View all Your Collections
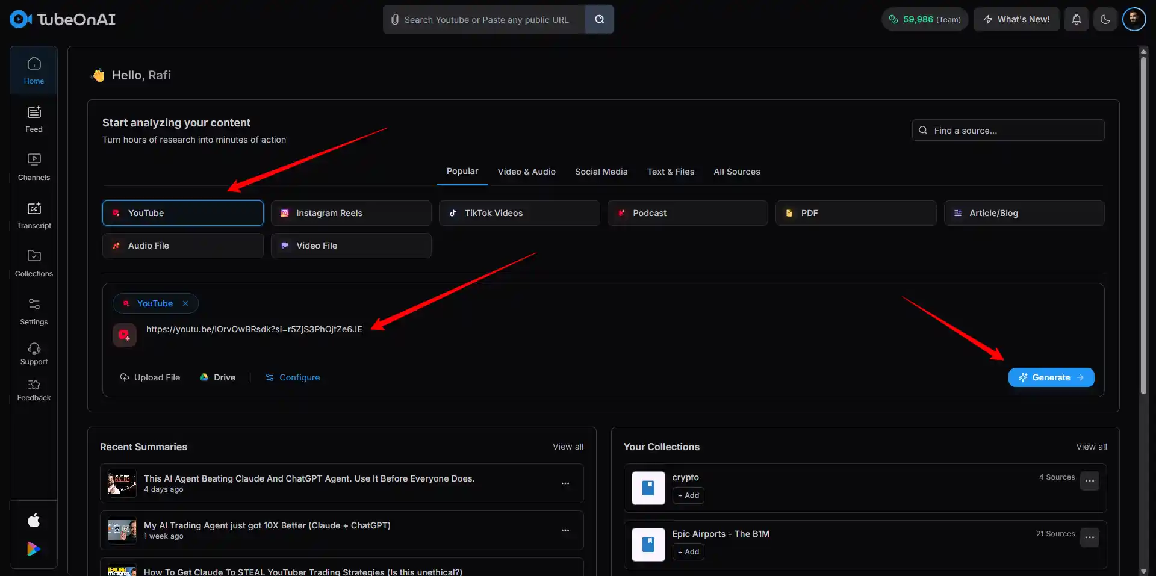This screenshot has height=576, width=1156. 1092,447
